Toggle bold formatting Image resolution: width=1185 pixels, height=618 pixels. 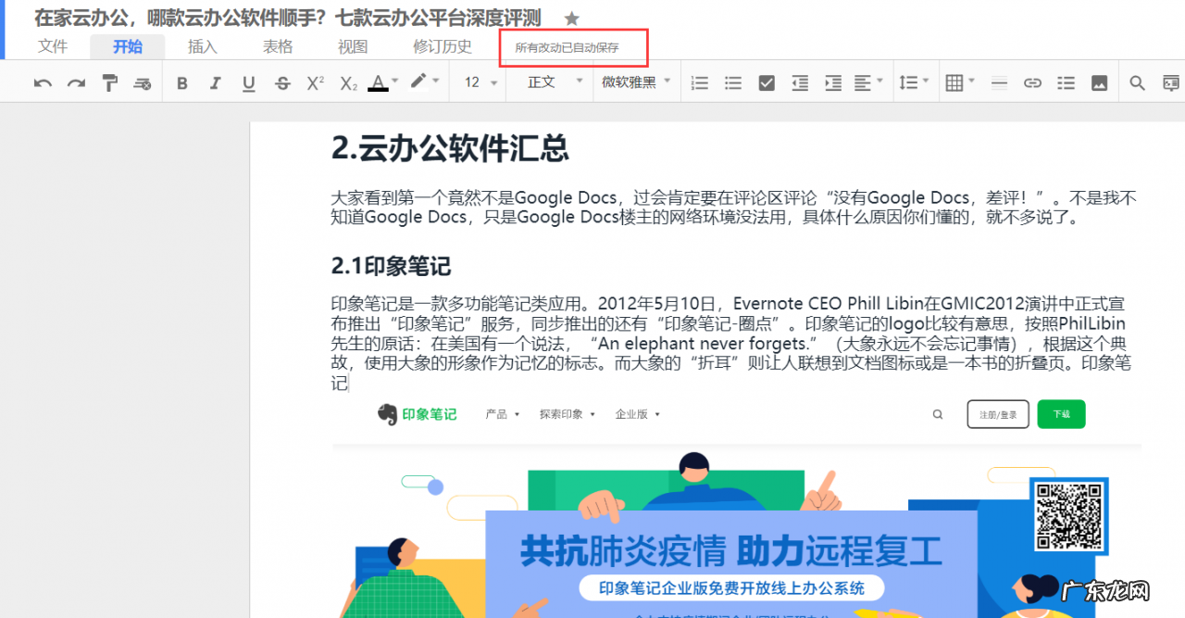coord(181,82)
